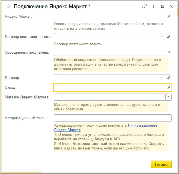This screenshot has height=174, width=179.
Task: Expand the Склад dropdown list
Action: point(162,87)
